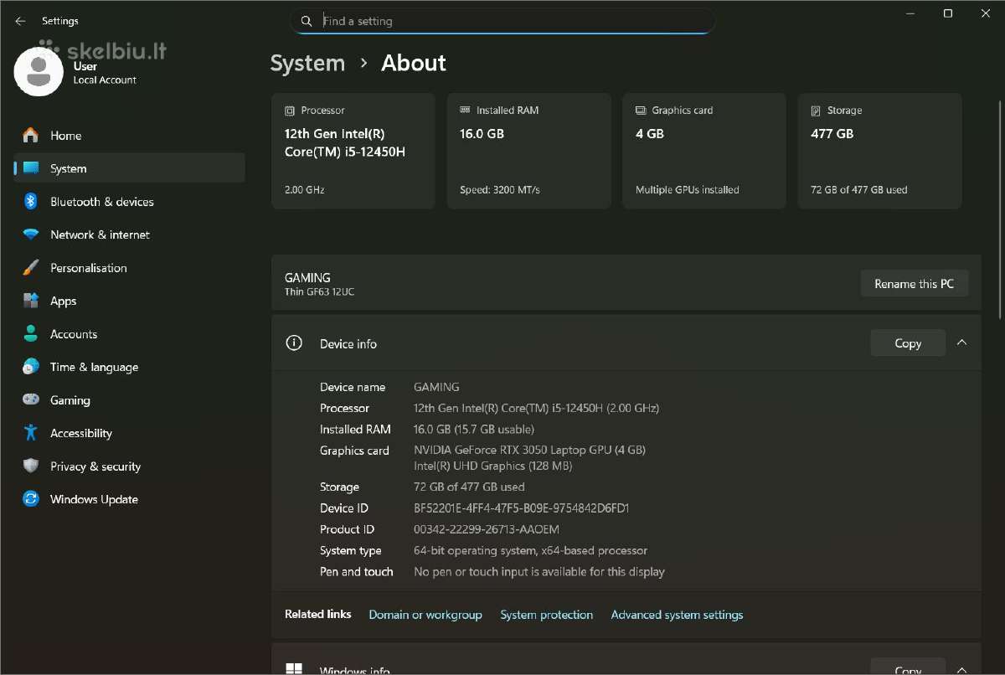This screenshot has height=675, width=1005.
Task: Click the Intel(R) UHD Graphics (128 MB) text
Action: tap(493, 466)
